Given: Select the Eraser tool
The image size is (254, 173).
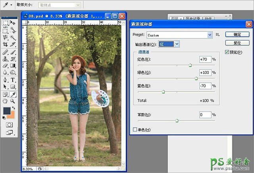Looking at the screenshot, I should (6, 66).
